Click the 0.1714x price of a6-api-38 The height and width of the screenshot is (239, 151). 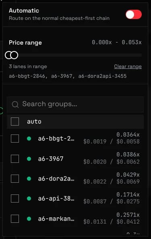[x=128, y=195]
